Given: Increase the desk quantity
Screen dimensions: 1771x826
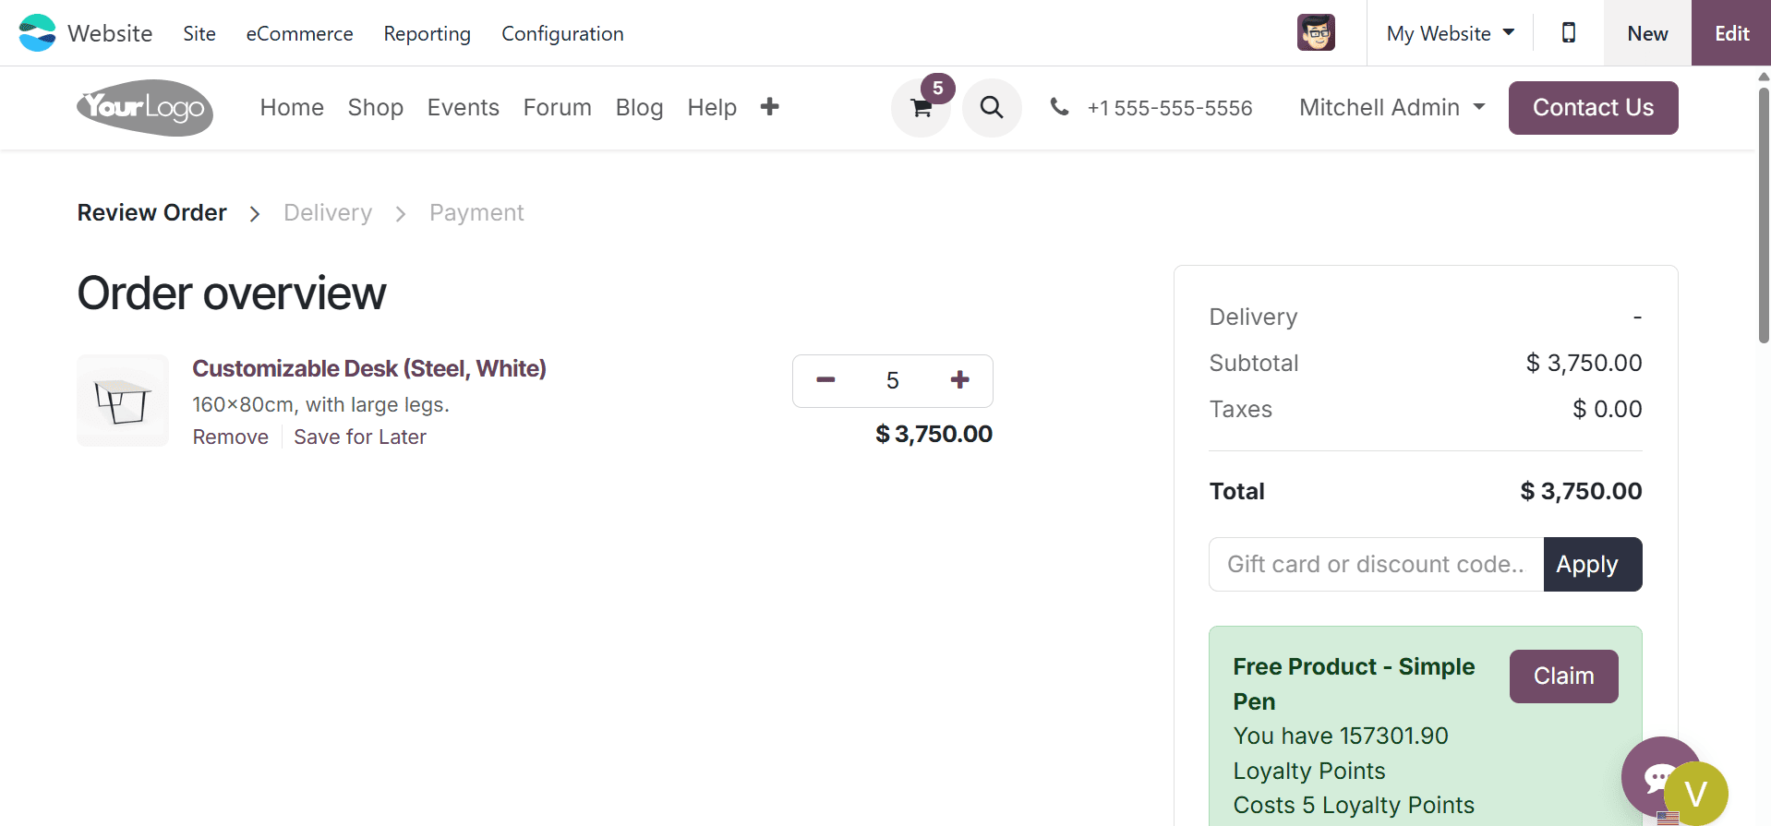Looking at the screenshot, I should click(959, 379).
